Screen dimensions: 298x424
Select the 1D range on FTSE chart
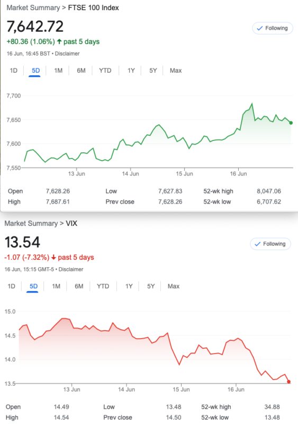click(x=14, y=70)
